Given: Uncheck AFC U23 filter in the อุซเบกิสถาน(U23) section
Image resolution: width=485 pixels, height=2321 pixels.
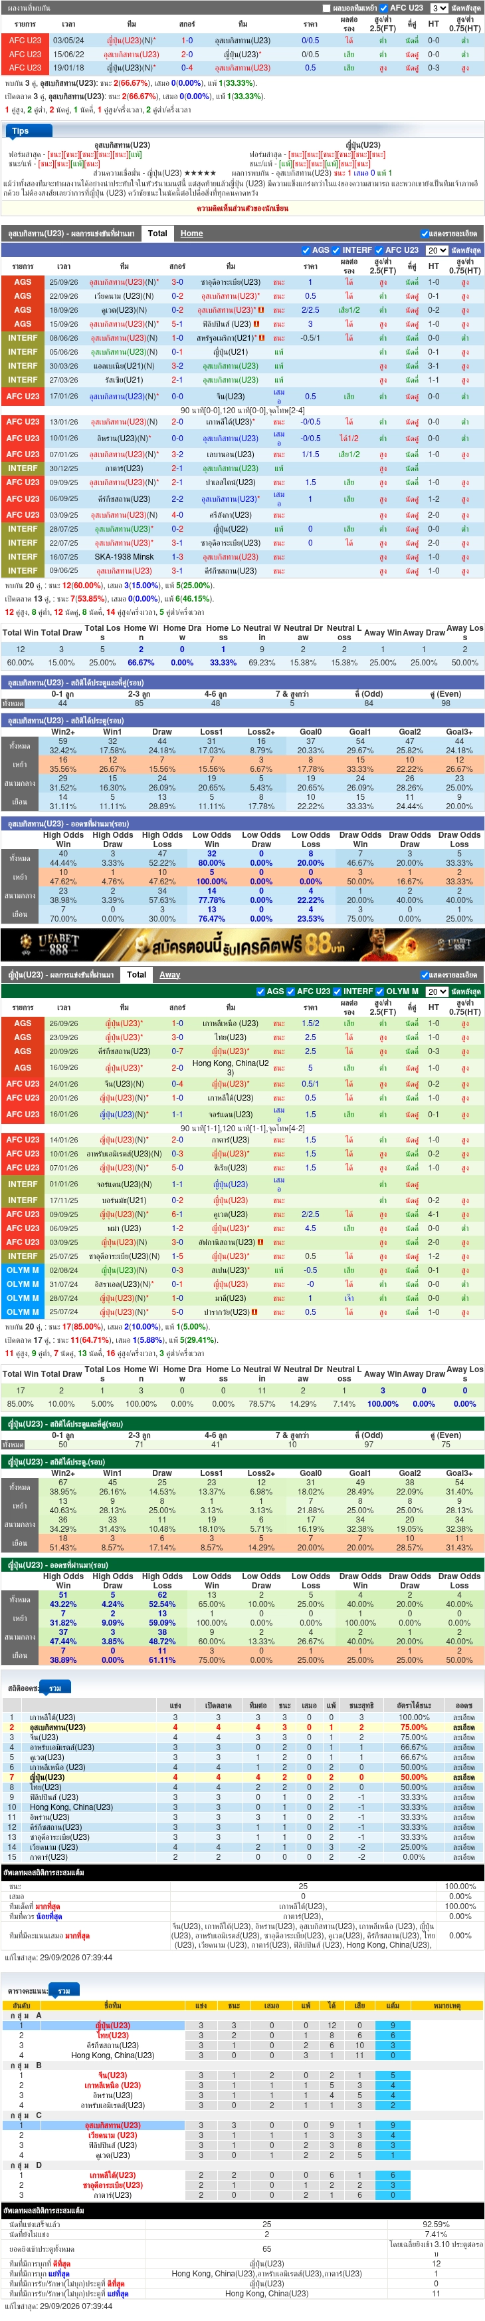Looking at the screenshot, I should [380, 250].
